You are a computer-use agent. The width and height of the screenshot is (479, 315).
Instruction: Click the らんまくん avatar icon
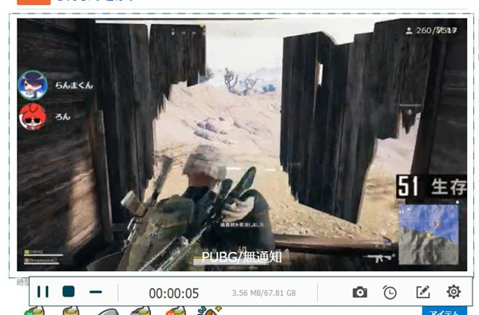pyautogui.click(x=33, y=86)
